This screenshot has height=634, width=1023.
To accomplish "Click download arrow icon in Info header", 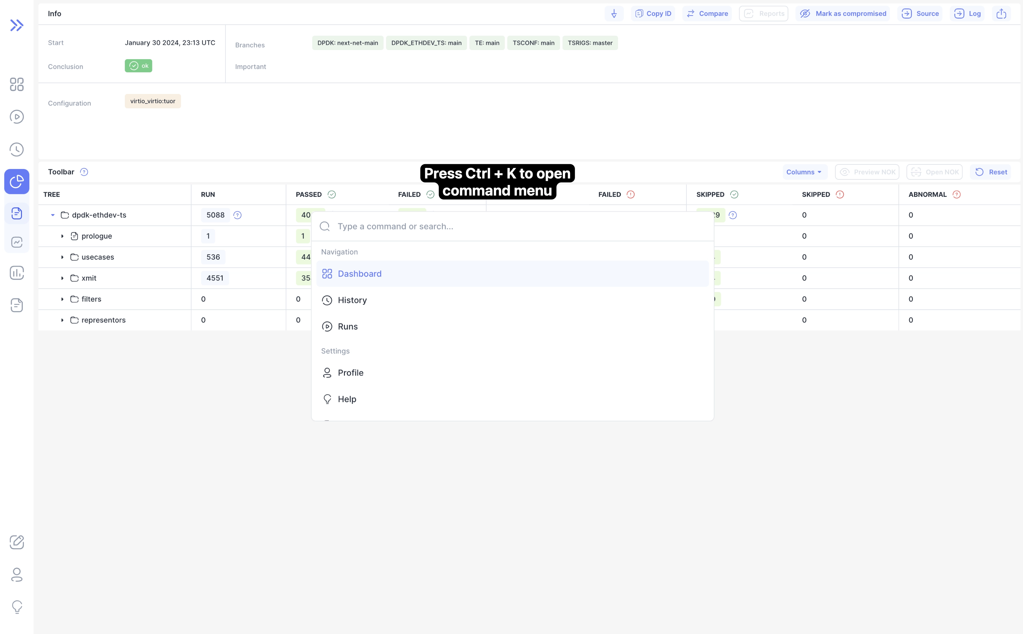I will click(x=614, y=14).
